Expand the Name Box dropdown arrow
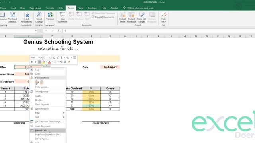Viewport: 255px width, 143px height. (x=36, y=31)
